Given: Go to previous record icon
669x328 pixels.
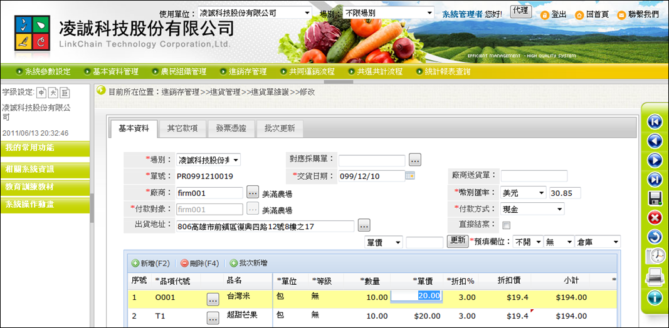Looking at the screenshot, I should (655, 141).
